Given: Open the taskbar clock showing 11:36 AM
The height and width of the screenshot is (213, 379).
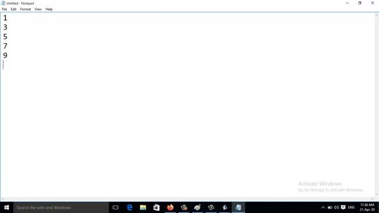Looking at the screenshot, I should click(x=367, y=207).
